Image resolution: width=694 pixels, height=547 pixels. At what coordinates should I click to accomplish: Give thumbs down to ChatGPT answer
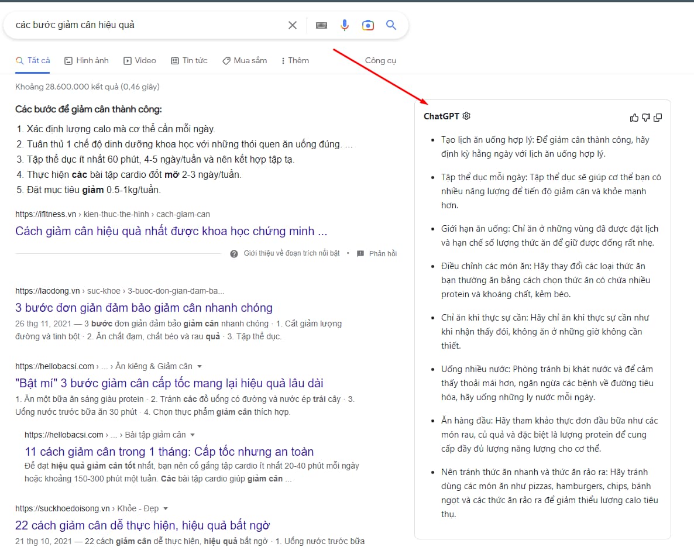click(x=646, y=118)
